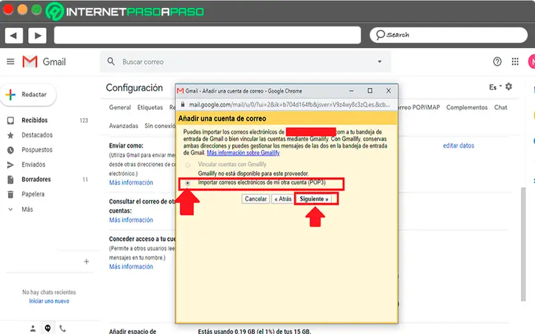Open Más información under Consultar el correo
Image resolution: width=535 pixels, height=334 pixels.
(x=131, y=220)
